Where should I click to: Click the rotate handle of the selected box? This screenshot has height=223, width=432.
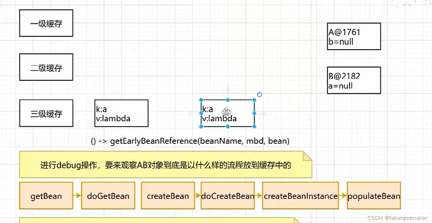pyautogui.click(x=260, y=95)
